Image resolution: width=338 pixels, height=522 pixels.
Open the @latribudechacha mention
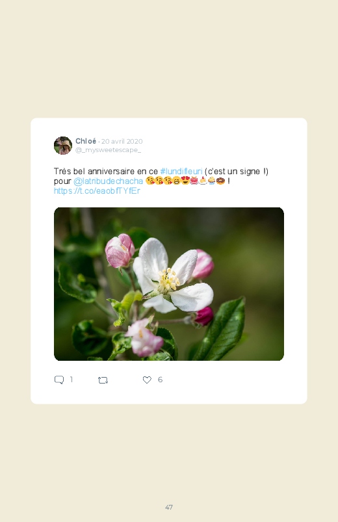pos(109,181)
